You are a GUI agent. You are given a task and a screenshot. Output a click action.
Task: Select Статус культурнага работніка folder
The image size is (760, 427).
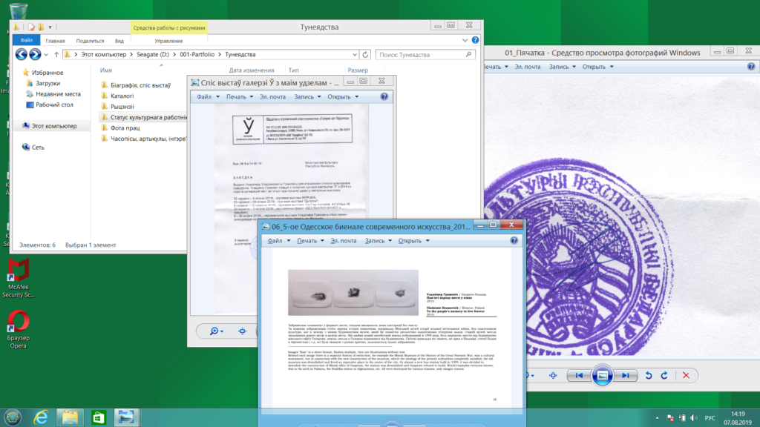(143, 117)
